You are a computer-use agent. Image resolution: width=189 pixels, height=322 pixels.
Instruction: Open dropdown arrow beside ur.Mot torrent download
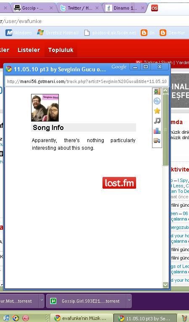coord(42,300)
